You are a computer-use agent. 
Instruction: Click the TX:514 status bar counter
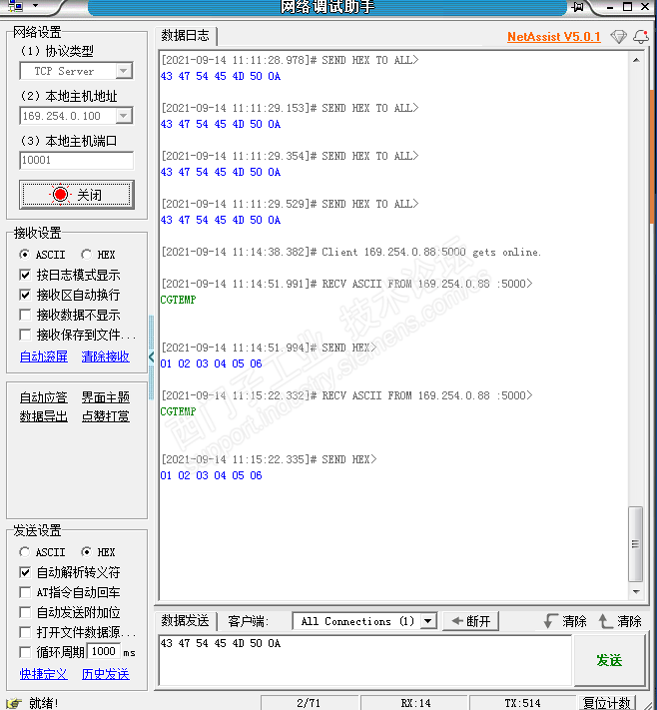[x=522, y=703]
